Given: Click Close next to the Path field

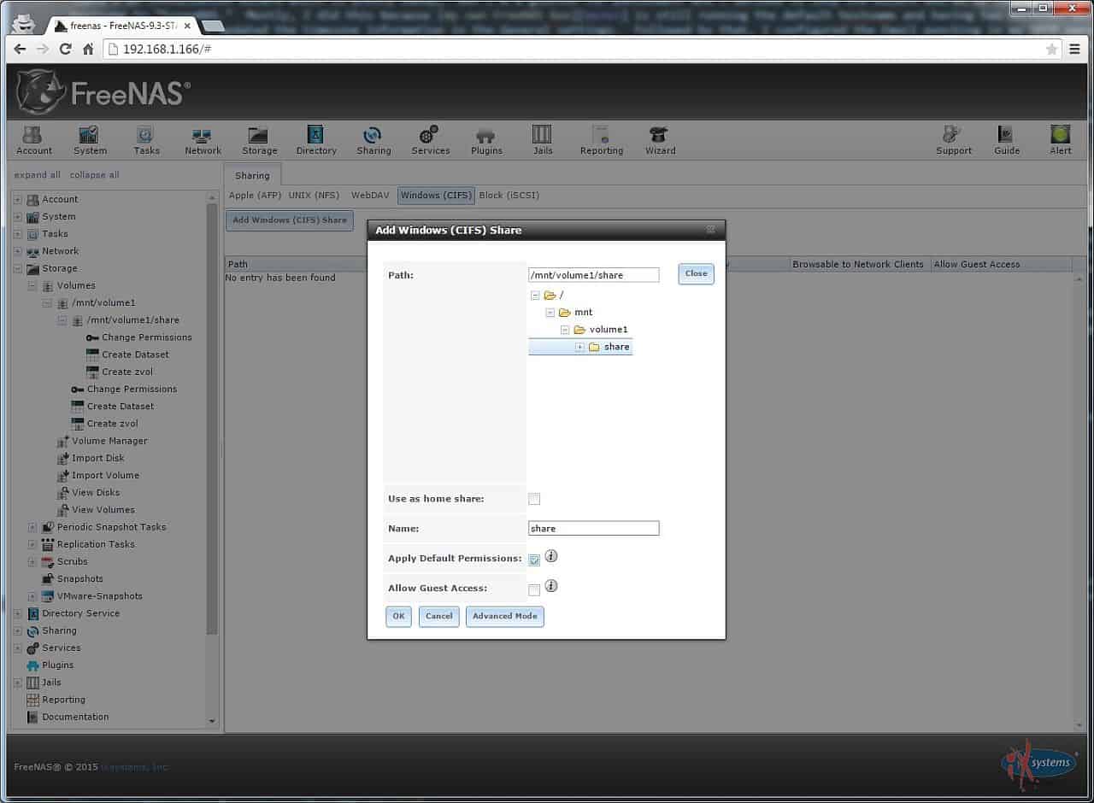Looking at the screenshot, I should pyautogui.click(x=696, y=273).
